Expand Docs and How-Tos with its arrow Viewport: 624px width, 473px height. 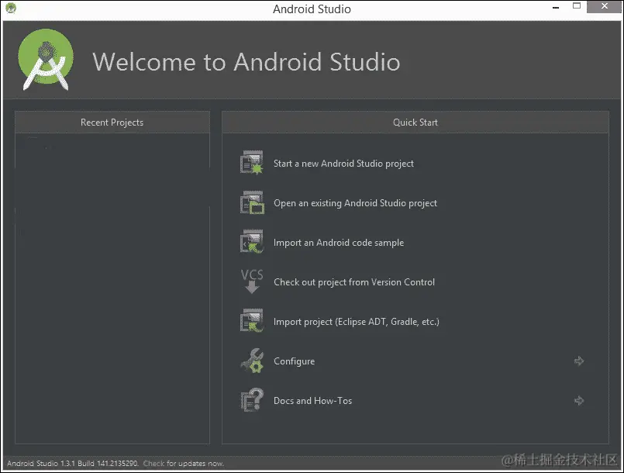click(578, 401)
